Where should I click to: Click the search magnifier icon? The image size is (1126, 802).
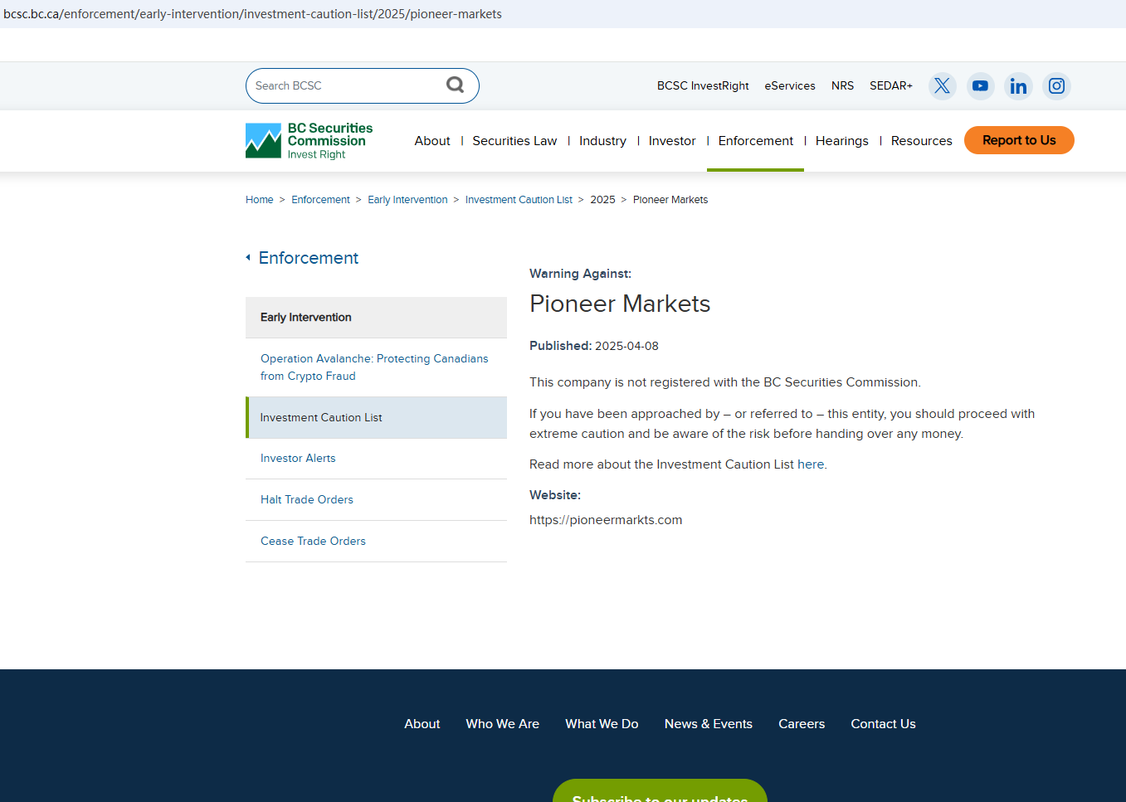point(455,85)
